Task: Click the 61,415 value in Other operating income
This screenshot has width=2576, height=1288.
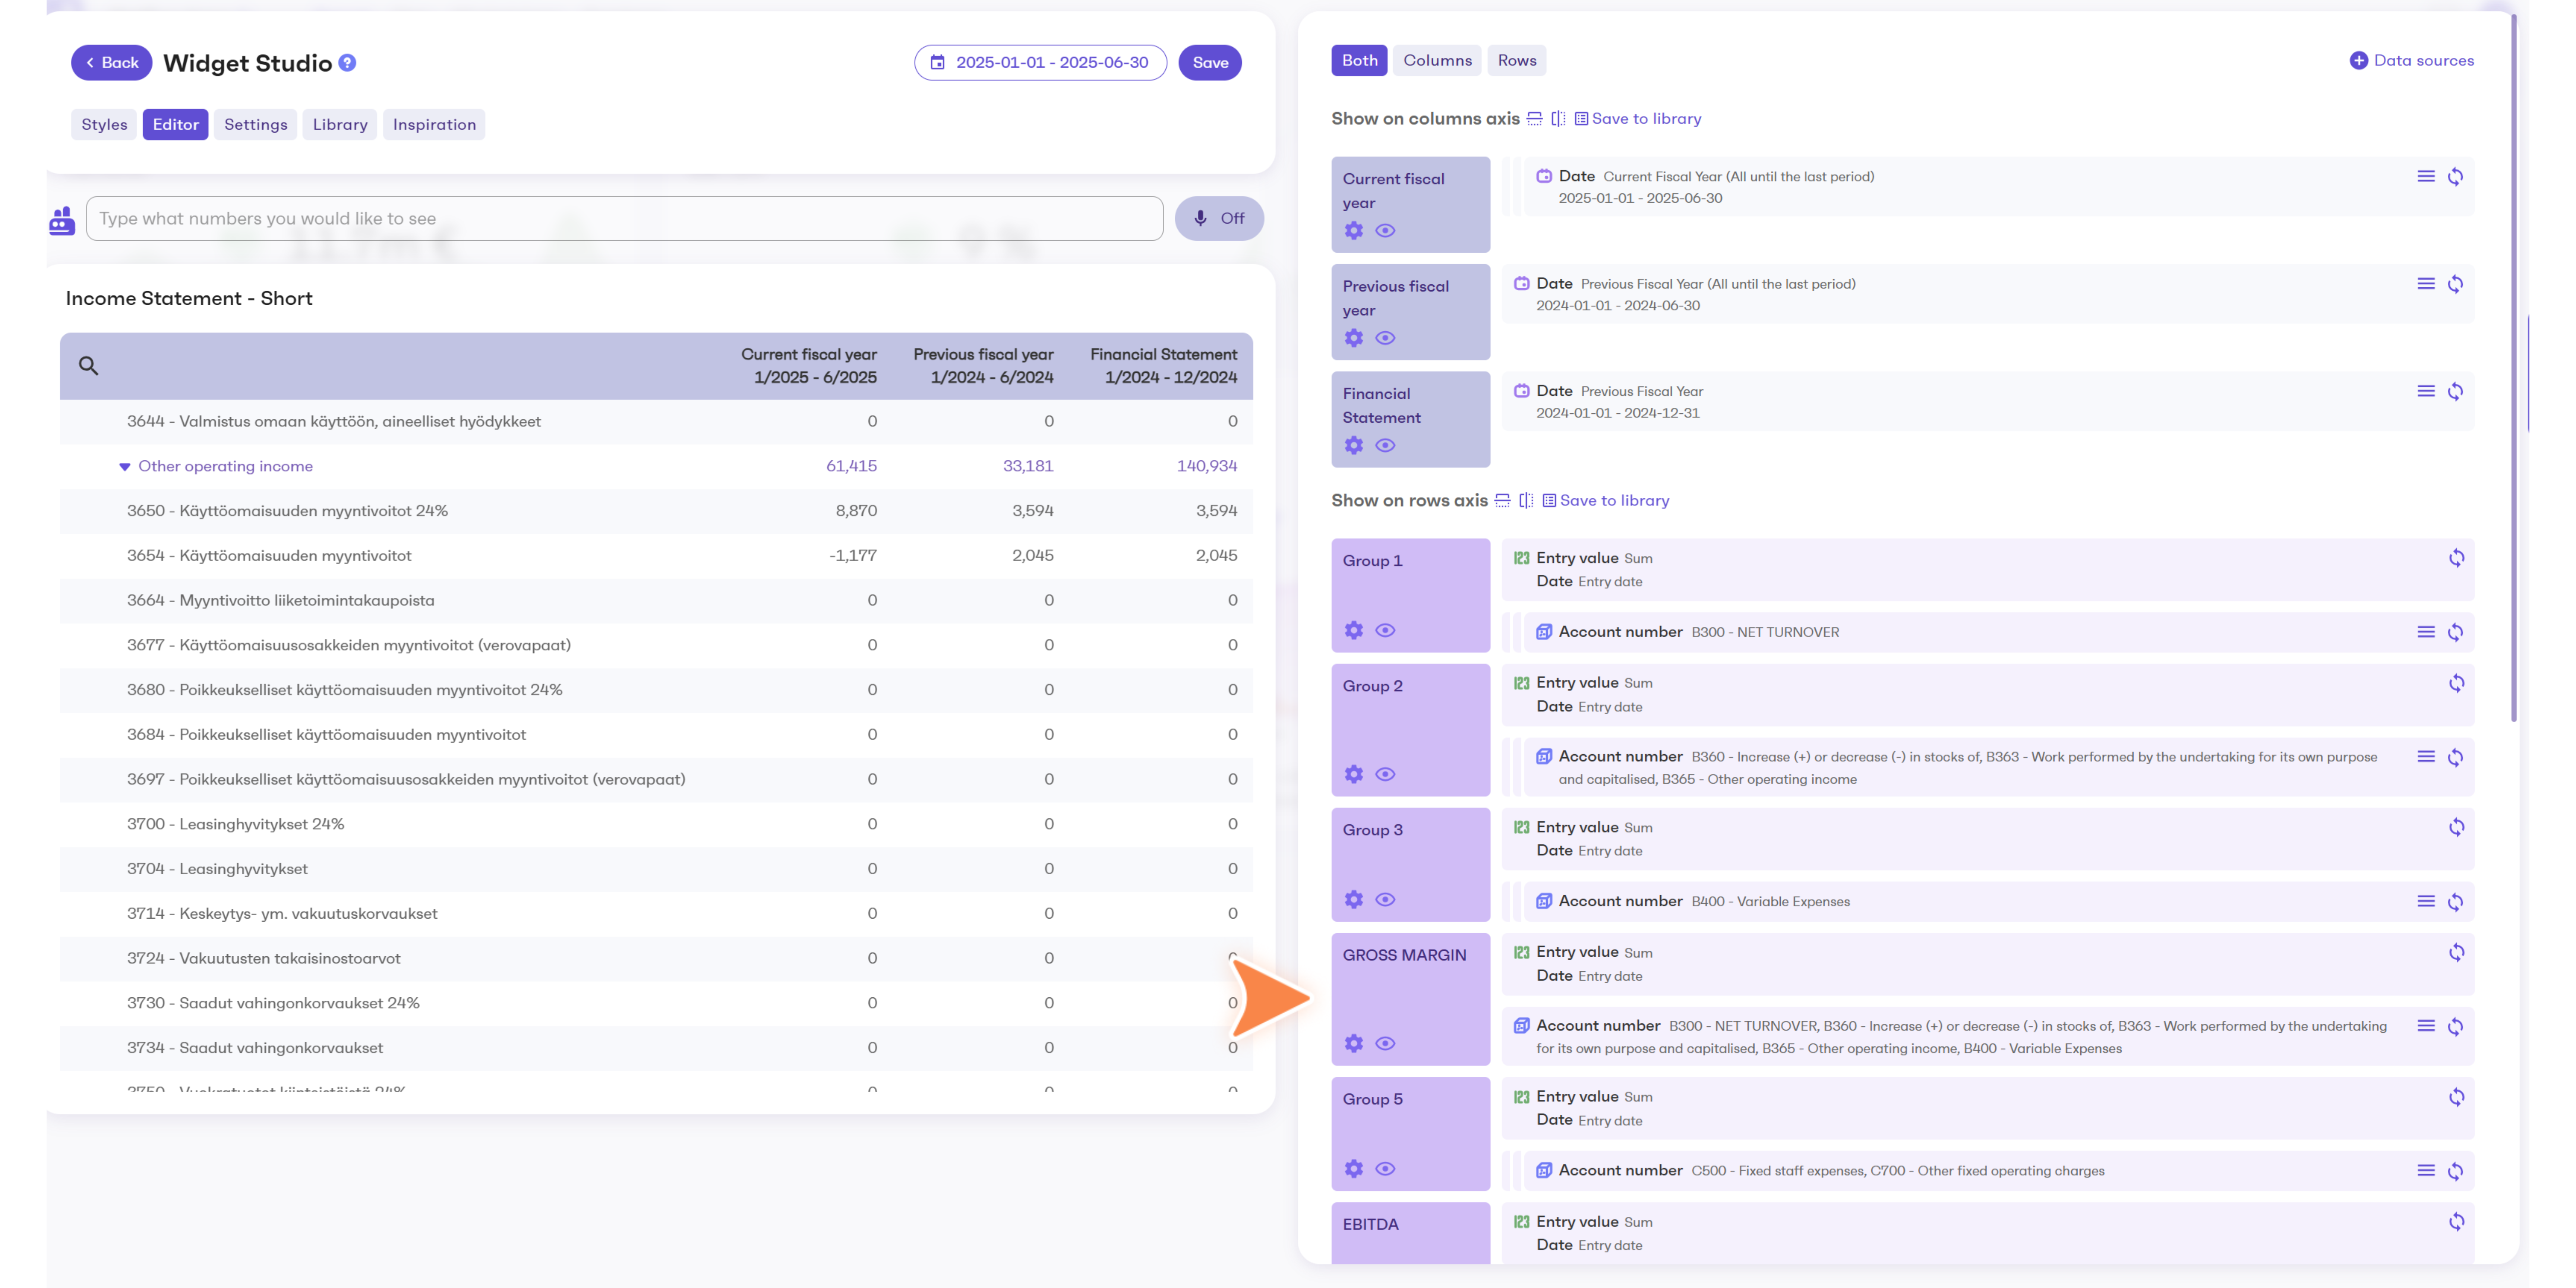Action: pyautogui.click(x=851, y=466)
